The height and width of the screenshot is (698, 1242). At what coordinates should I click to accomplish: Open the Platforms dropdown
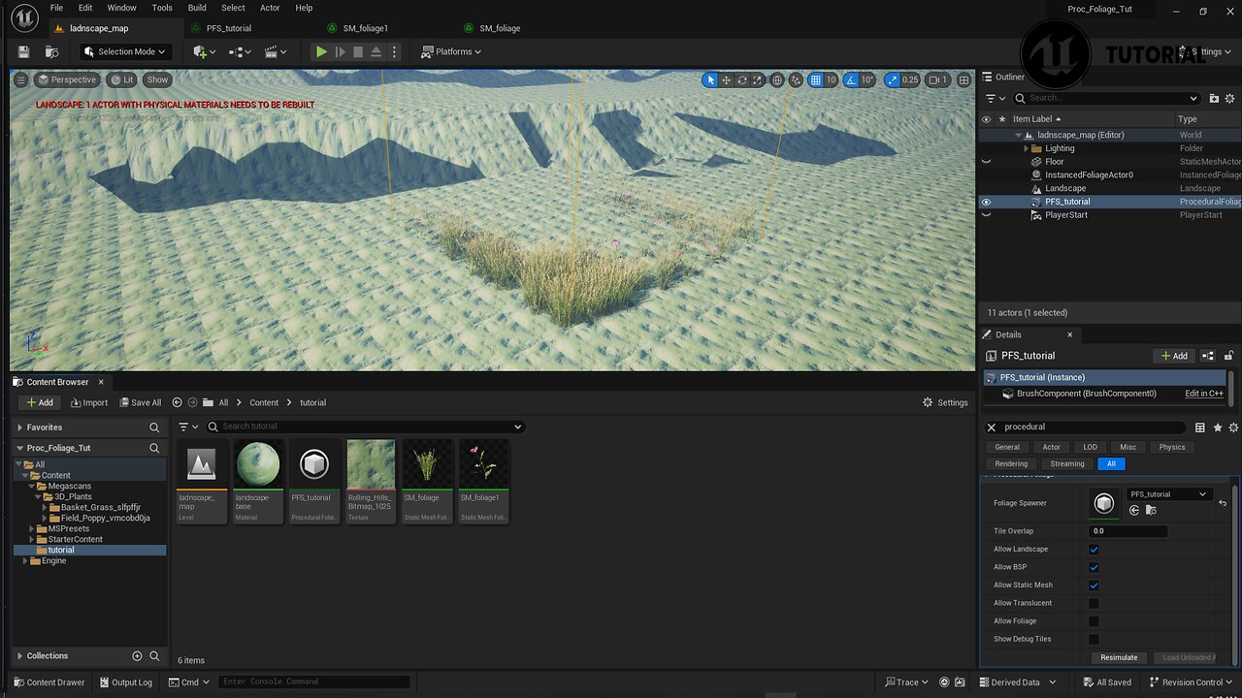(453, 51)
